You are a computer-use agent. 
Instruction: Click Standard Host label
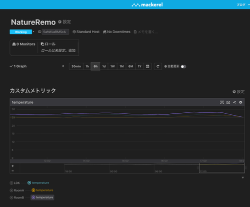[x=86, y=32]
